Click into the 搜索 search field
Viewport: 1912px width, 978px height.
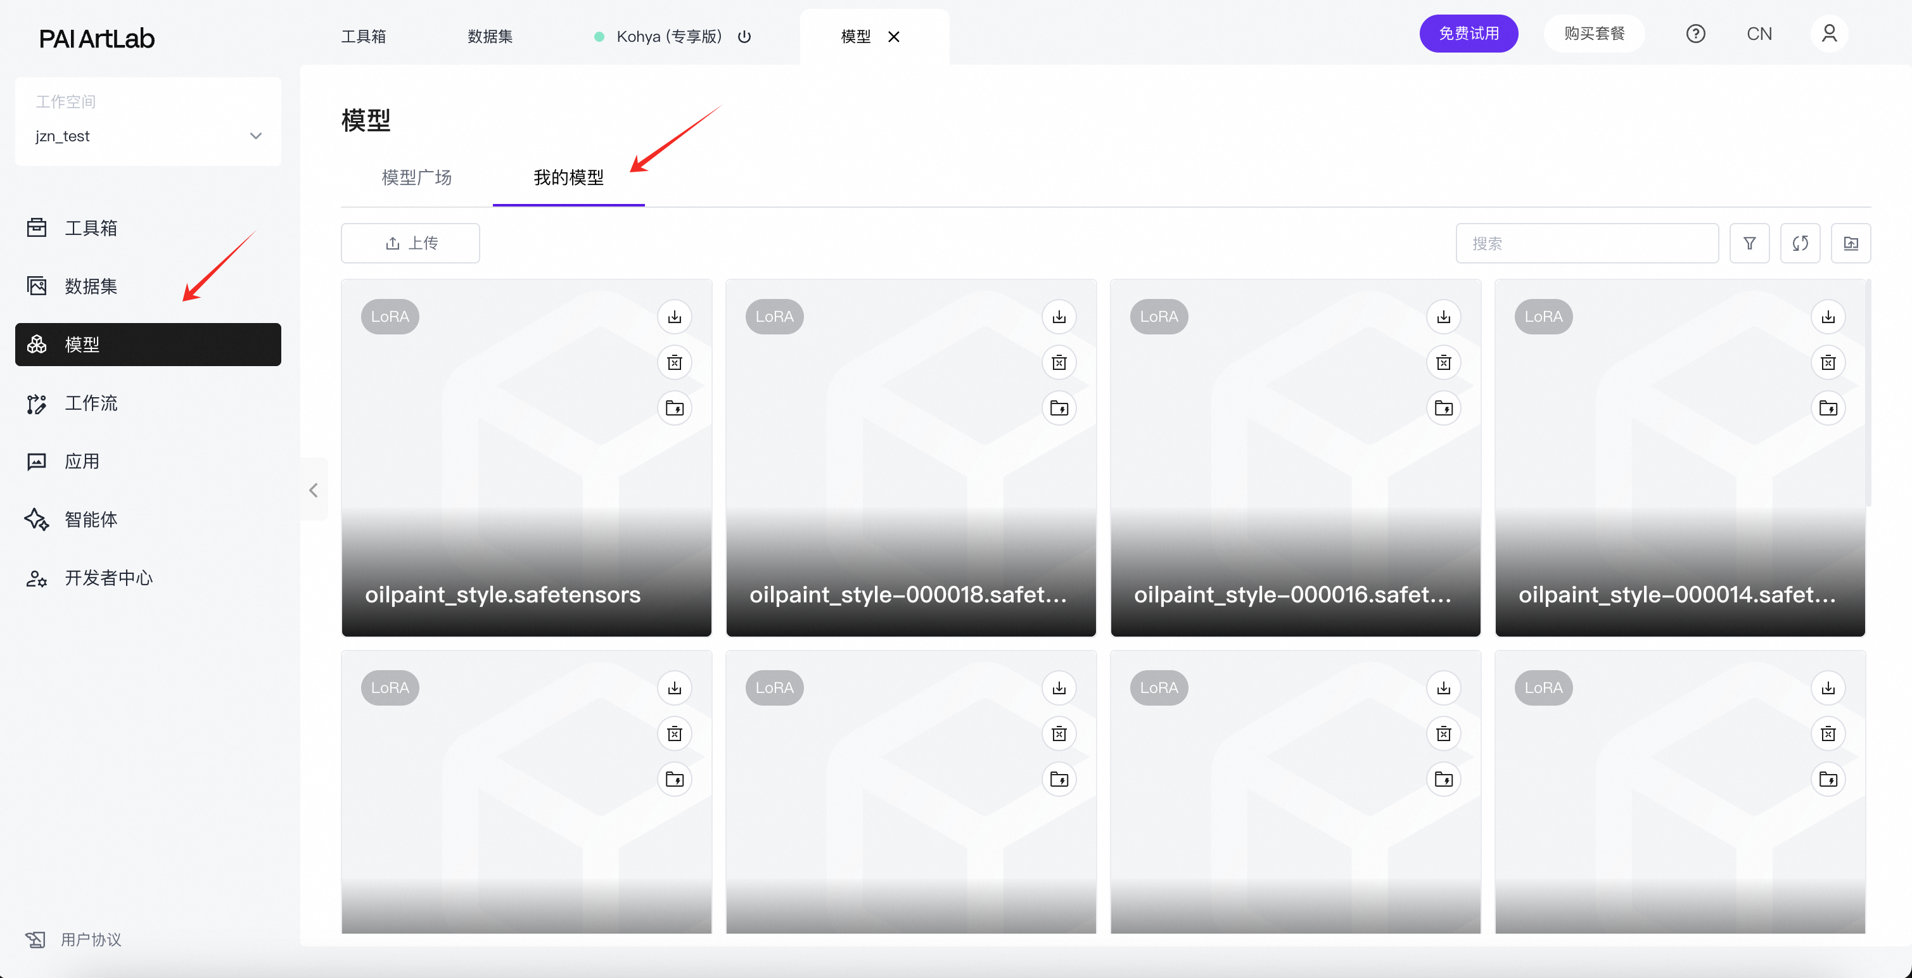click(x=1586, y=243)
